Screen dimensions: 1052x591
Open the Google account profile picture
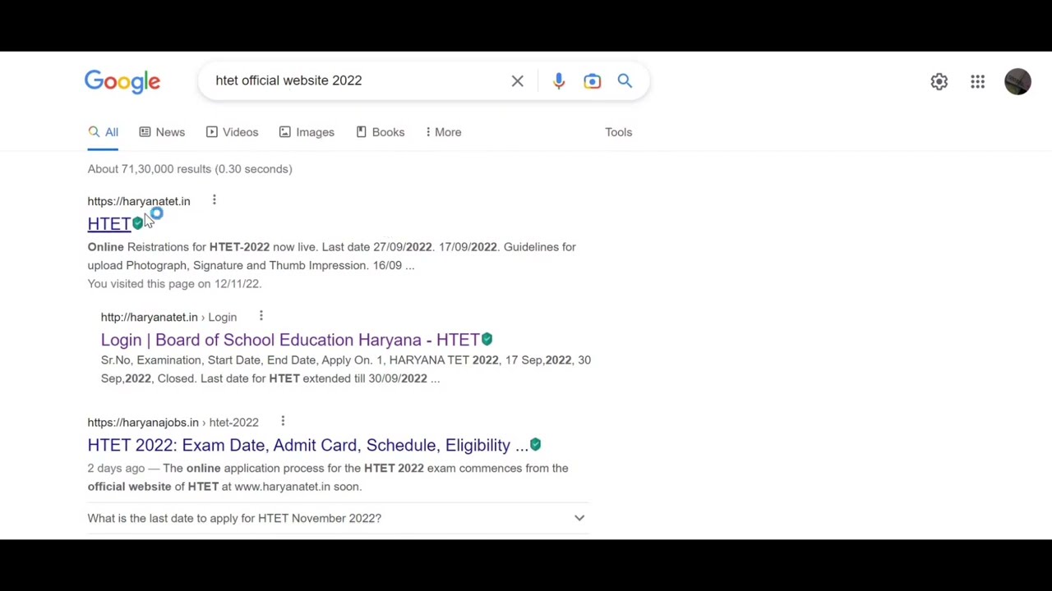[x=1017, y=81]
